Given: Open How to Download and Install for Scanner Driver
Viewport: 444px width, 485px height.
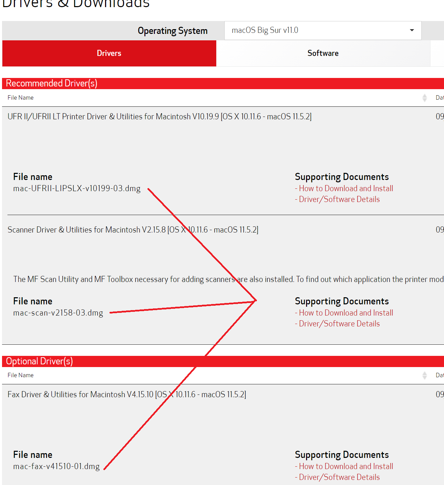Looking at the screenshot, I should [346, 313].
